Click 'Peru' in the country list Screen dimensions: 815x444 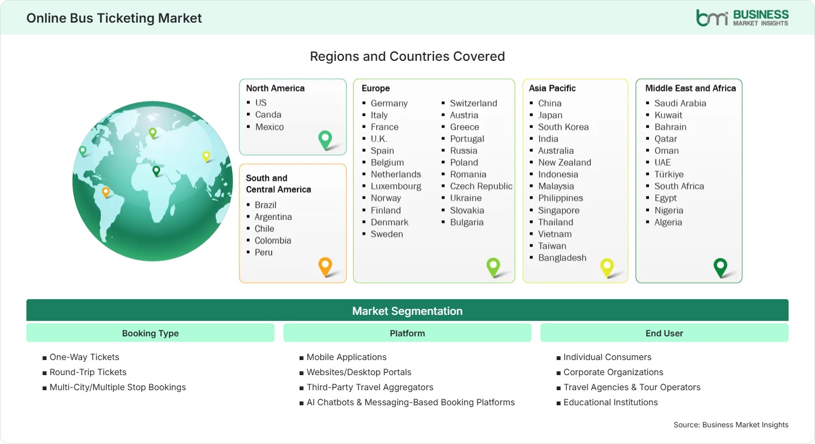click(264, 252)
